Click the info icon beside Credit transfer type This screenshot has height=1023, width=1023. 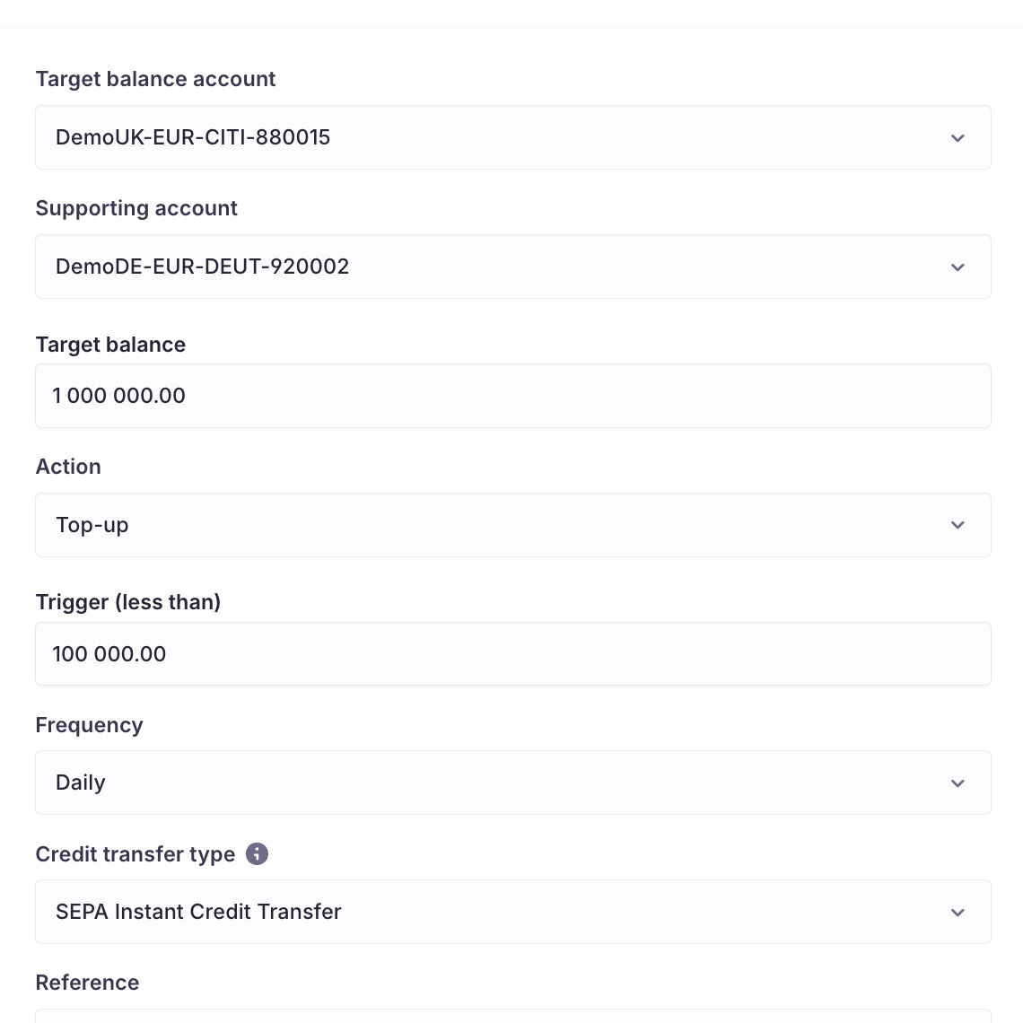tap(257, 853)
